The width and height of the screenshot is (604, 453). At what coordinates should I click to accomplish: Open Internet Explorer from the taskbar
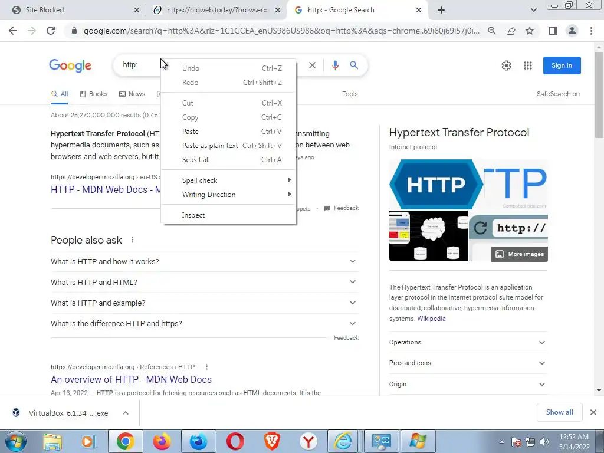coord(343,441)
